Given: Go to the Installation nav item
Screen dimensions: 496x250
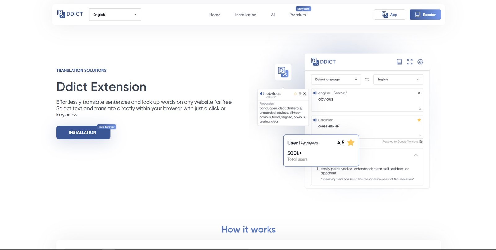Looking at the screenshot, I should pos(246,15).
